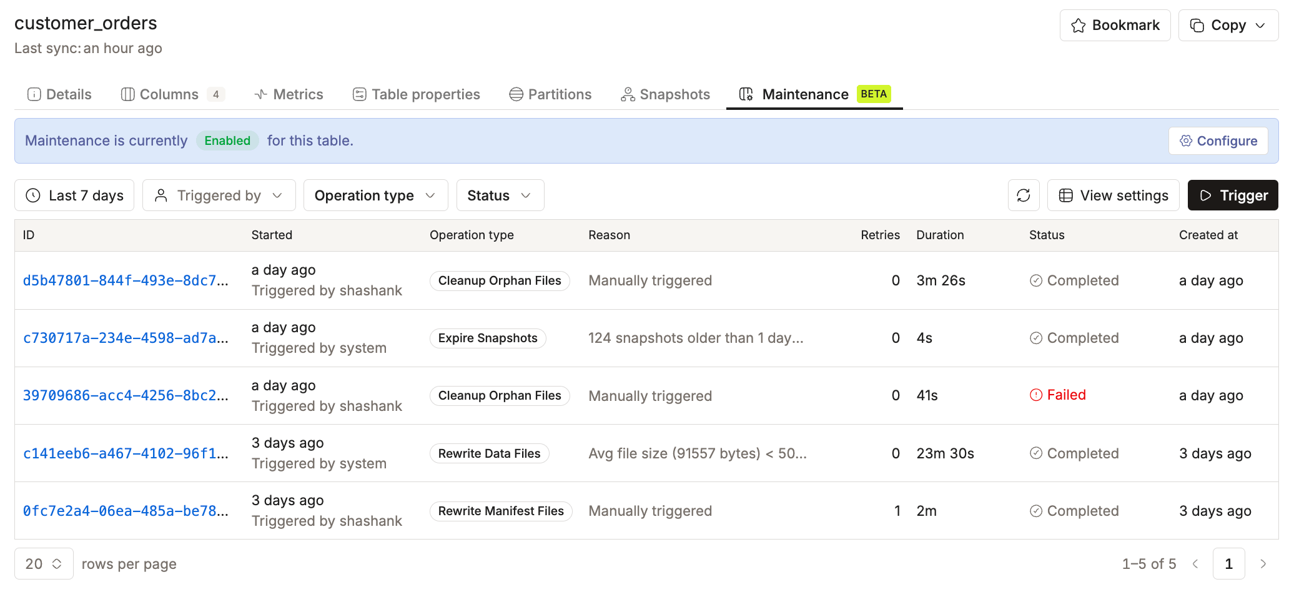Open failed job 39709686-acc4-4256-8bc2
This screenshot has height=592, width=1289.
(x=126, y=395)
